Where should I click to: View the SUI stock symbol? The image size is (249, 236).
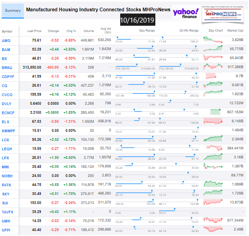[5, 203]
